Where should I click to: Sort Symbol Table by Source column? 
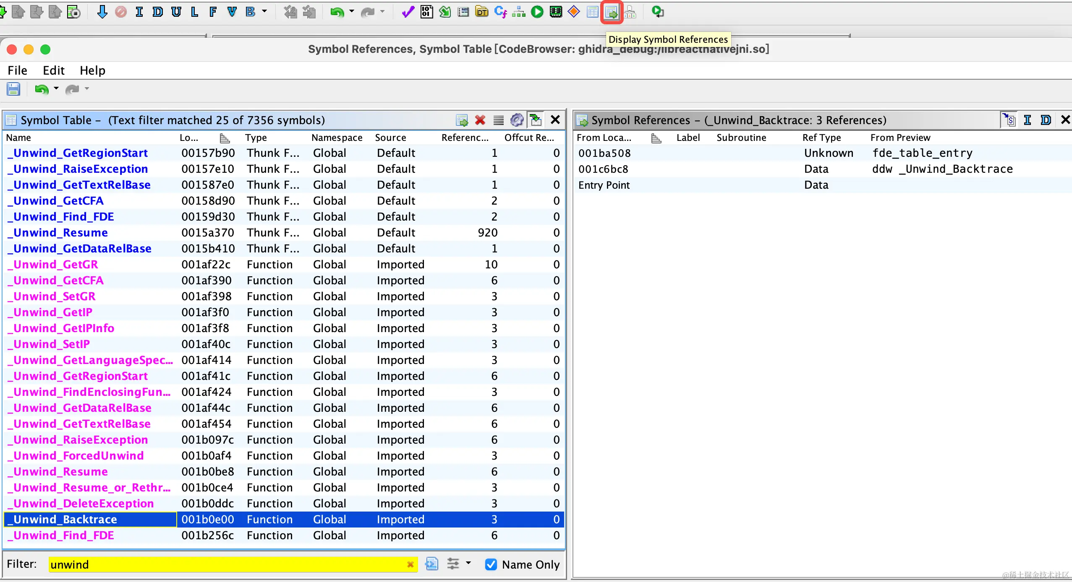tap(391, 138)
